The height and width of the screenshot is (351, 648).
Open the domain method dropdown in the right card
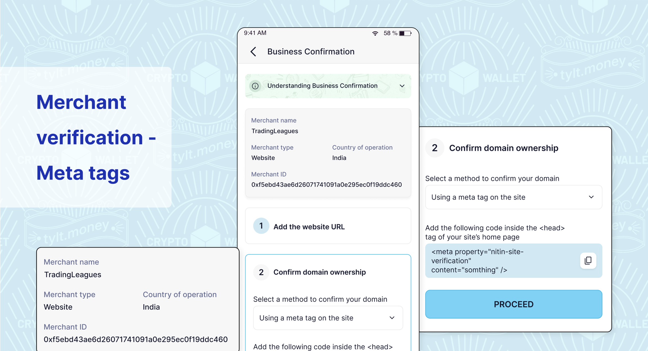[513, 197]
